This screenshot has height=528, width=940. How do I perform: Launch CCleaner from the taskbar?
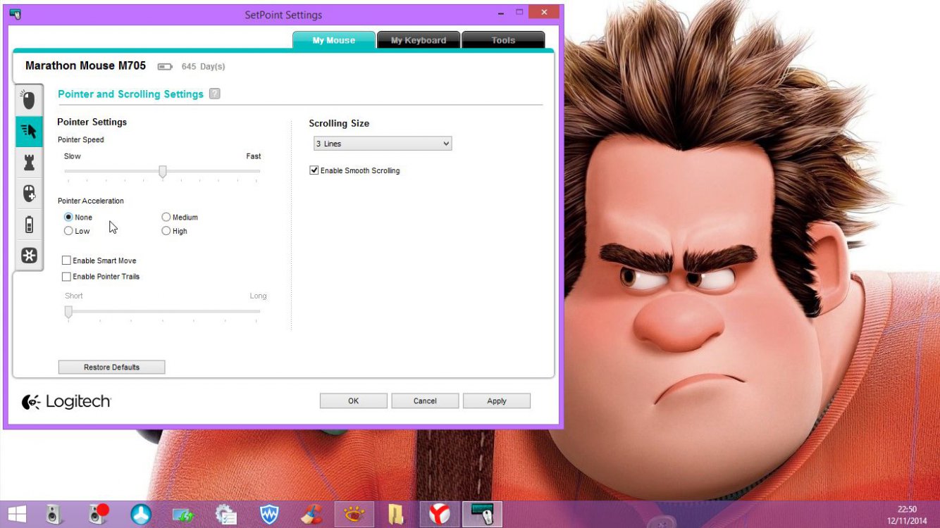tap(311, 515)
